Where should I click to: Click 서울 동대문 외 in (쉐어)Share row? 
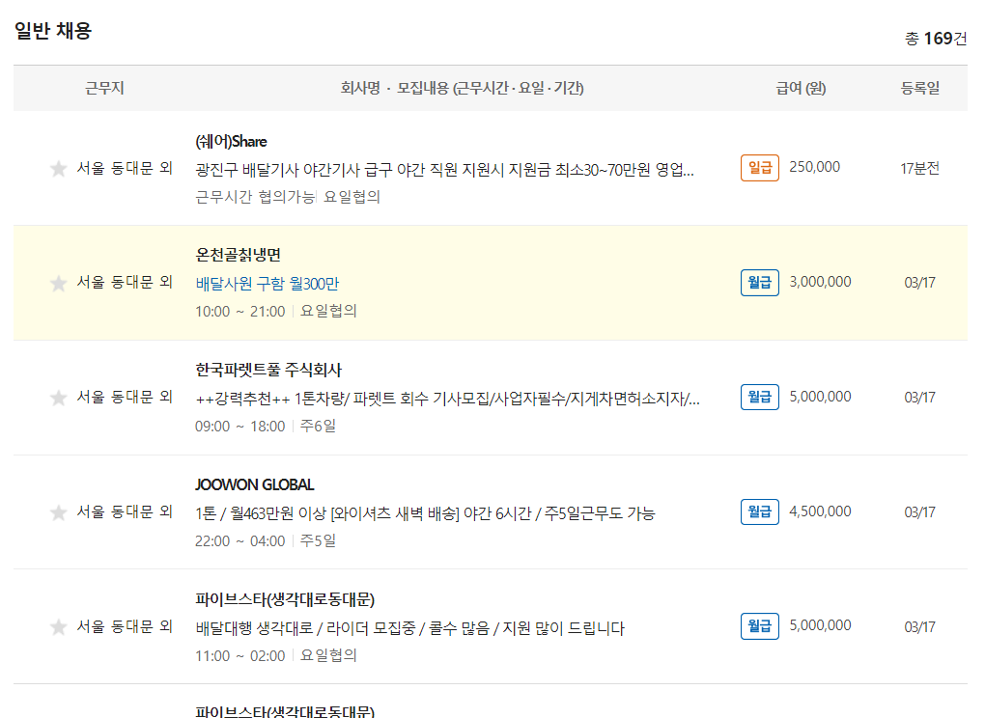[125, 168]
